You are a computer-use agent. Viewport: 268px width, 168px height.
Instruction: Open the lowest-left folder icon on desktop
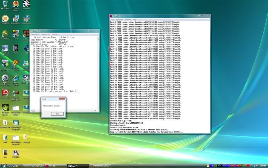pos(5,153)
